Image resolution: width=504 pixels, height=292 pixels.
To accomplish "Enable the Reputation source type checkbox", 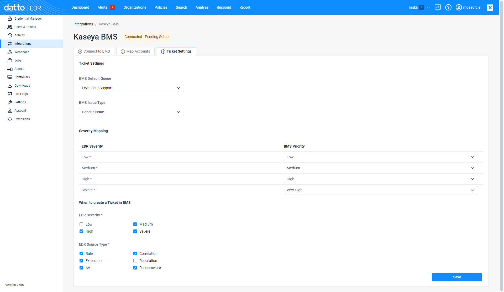I will [135, 261].
